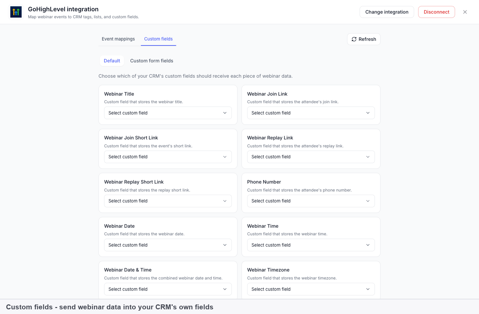Click the 'Webinar Timezone' card heading
The height and width of the screenshot is (314, 479).
click(268, 270)
